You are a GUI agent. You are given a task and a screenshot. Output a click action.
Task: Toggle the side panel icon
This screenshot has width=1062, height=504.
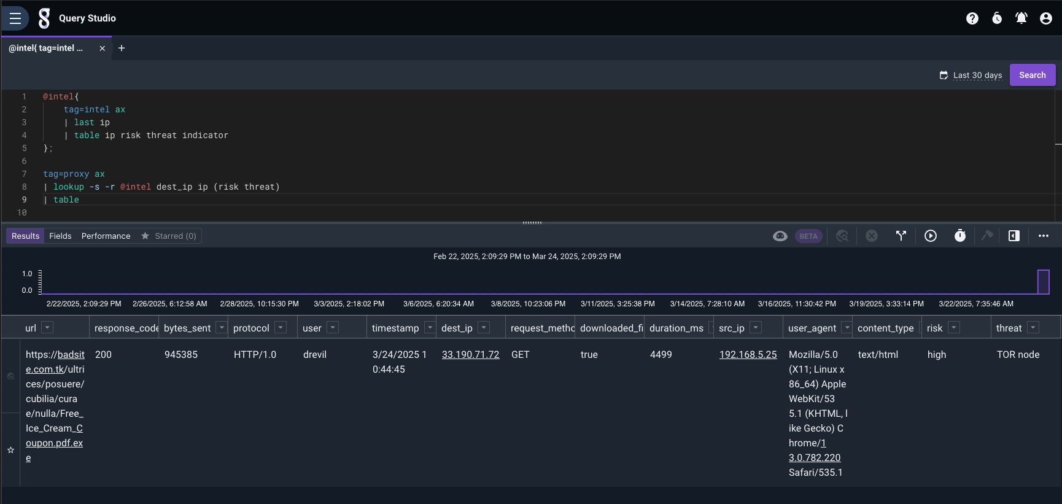click(x=1014, y=236)
